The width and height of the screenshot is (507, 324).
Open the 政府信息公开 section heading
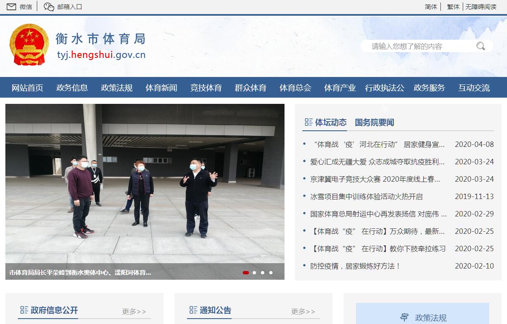click(x=54, y=310)
